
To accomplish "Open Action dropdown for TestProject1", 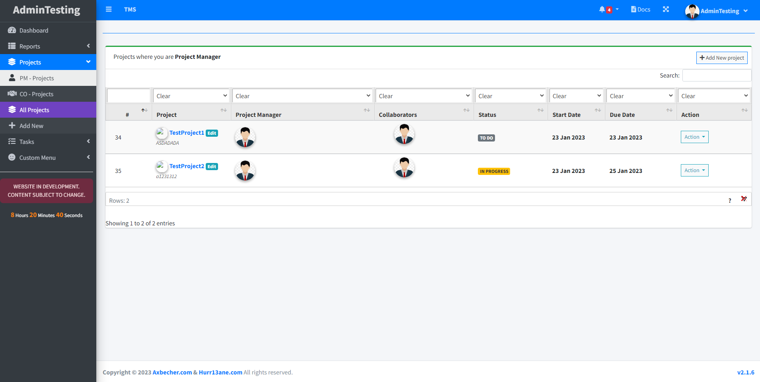I will (x=694, y=137).
